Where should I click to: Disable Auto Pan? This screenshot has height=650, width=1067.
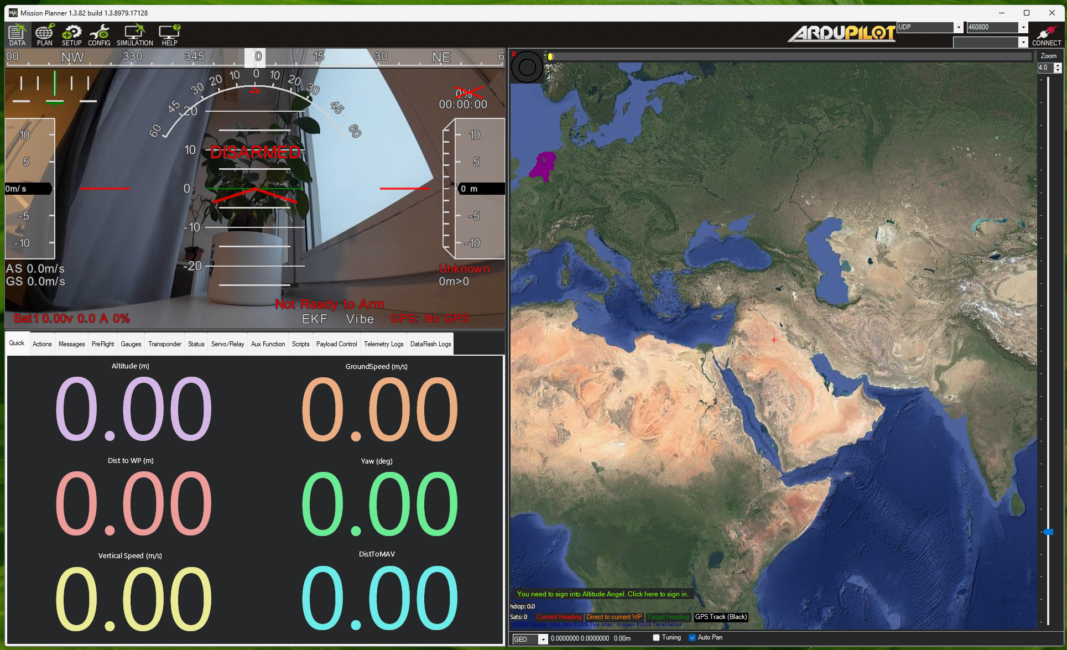691,637
